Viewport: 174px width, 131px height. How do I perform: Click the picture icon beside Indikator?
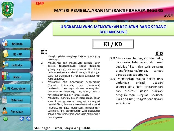coord(5,64)
